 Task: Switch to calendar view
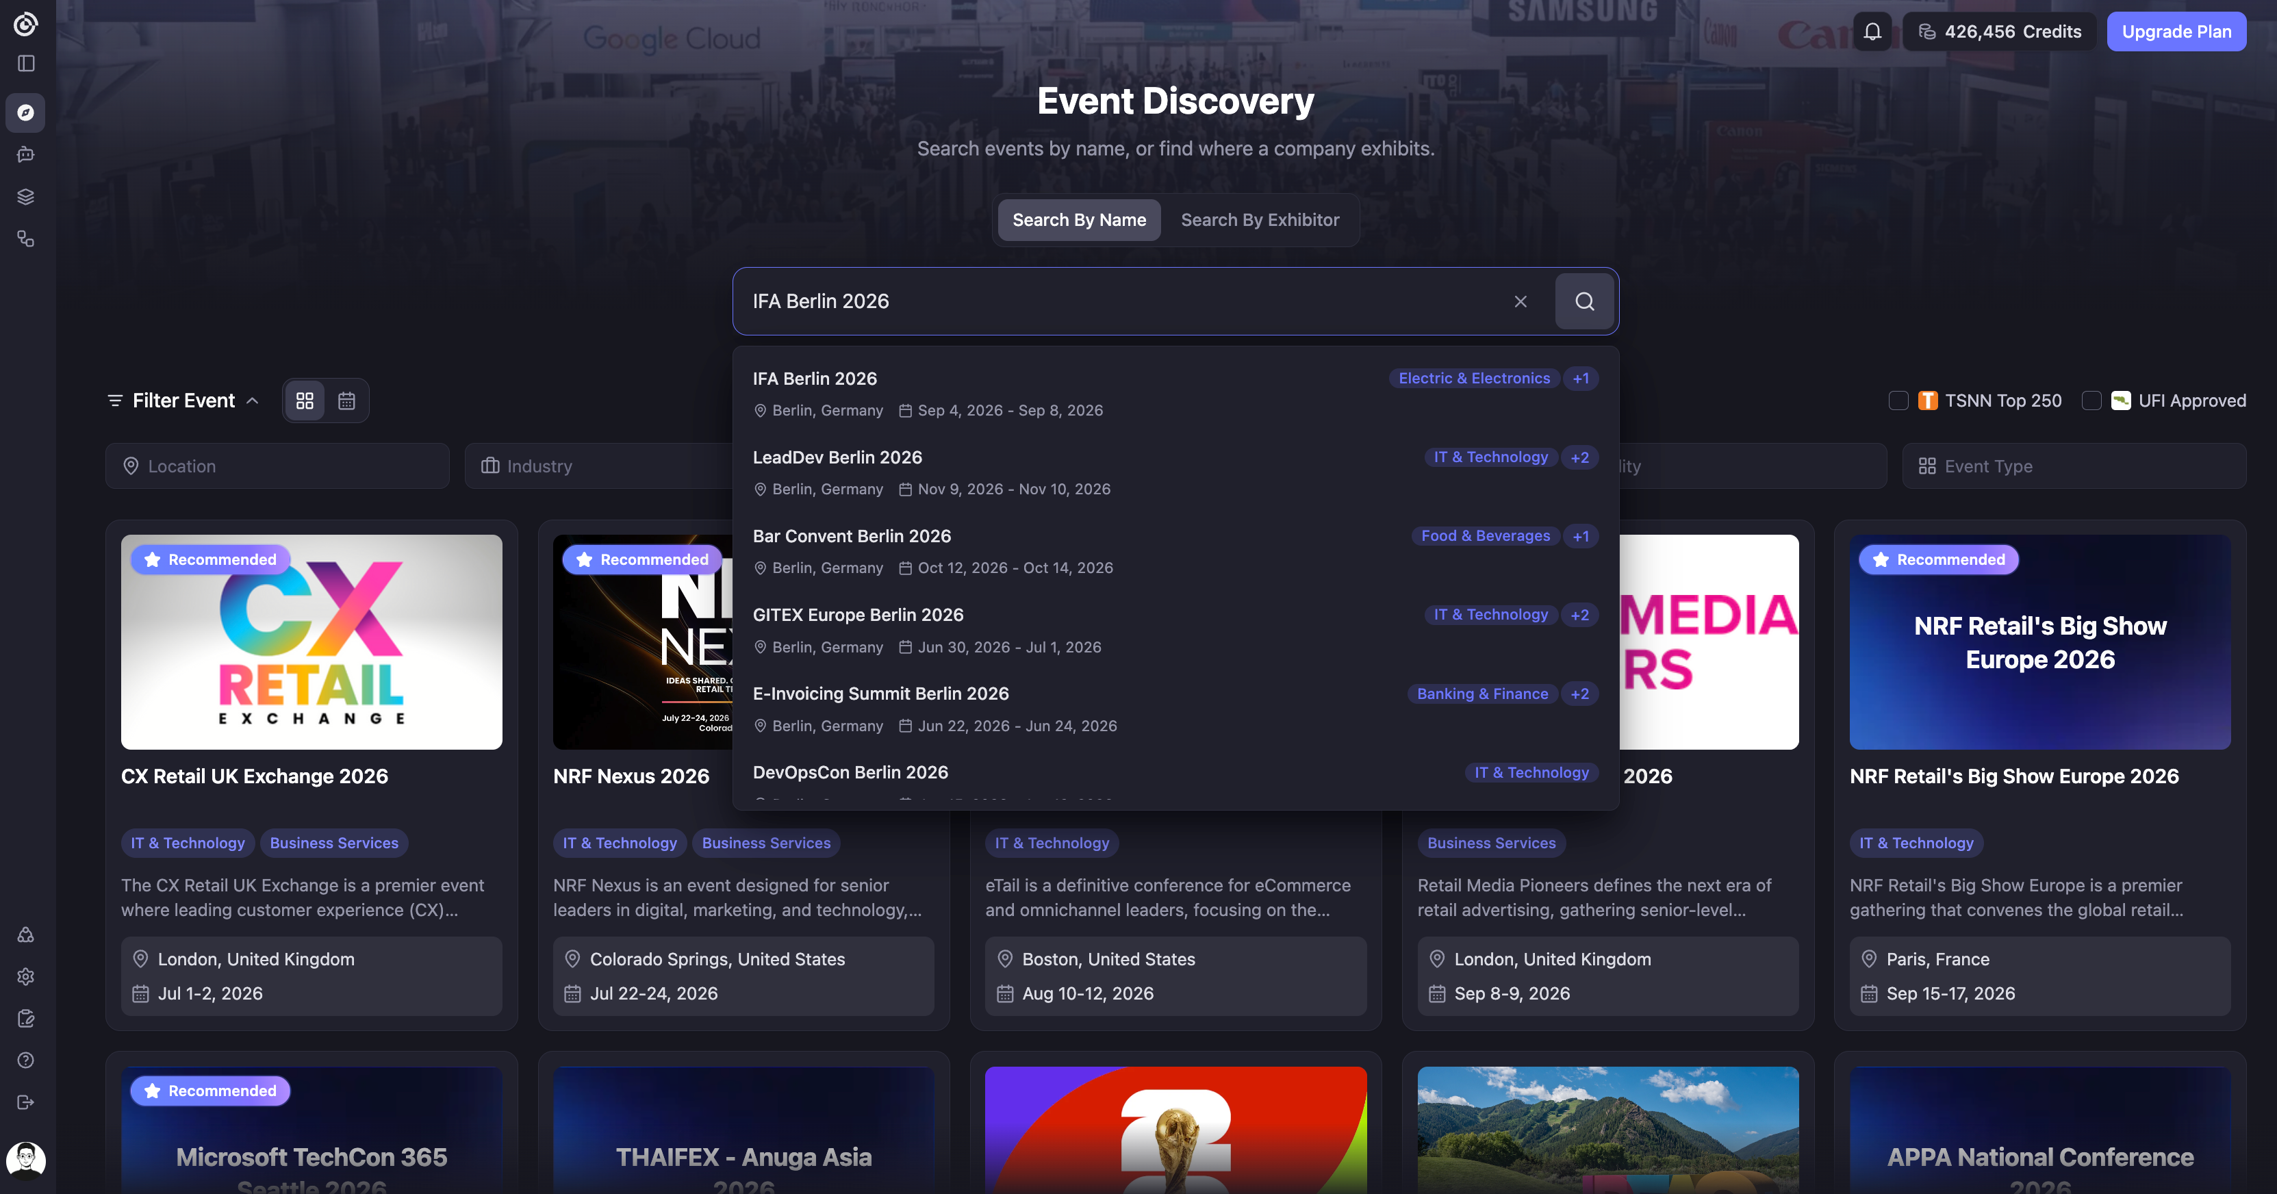[x=346, y=401]
